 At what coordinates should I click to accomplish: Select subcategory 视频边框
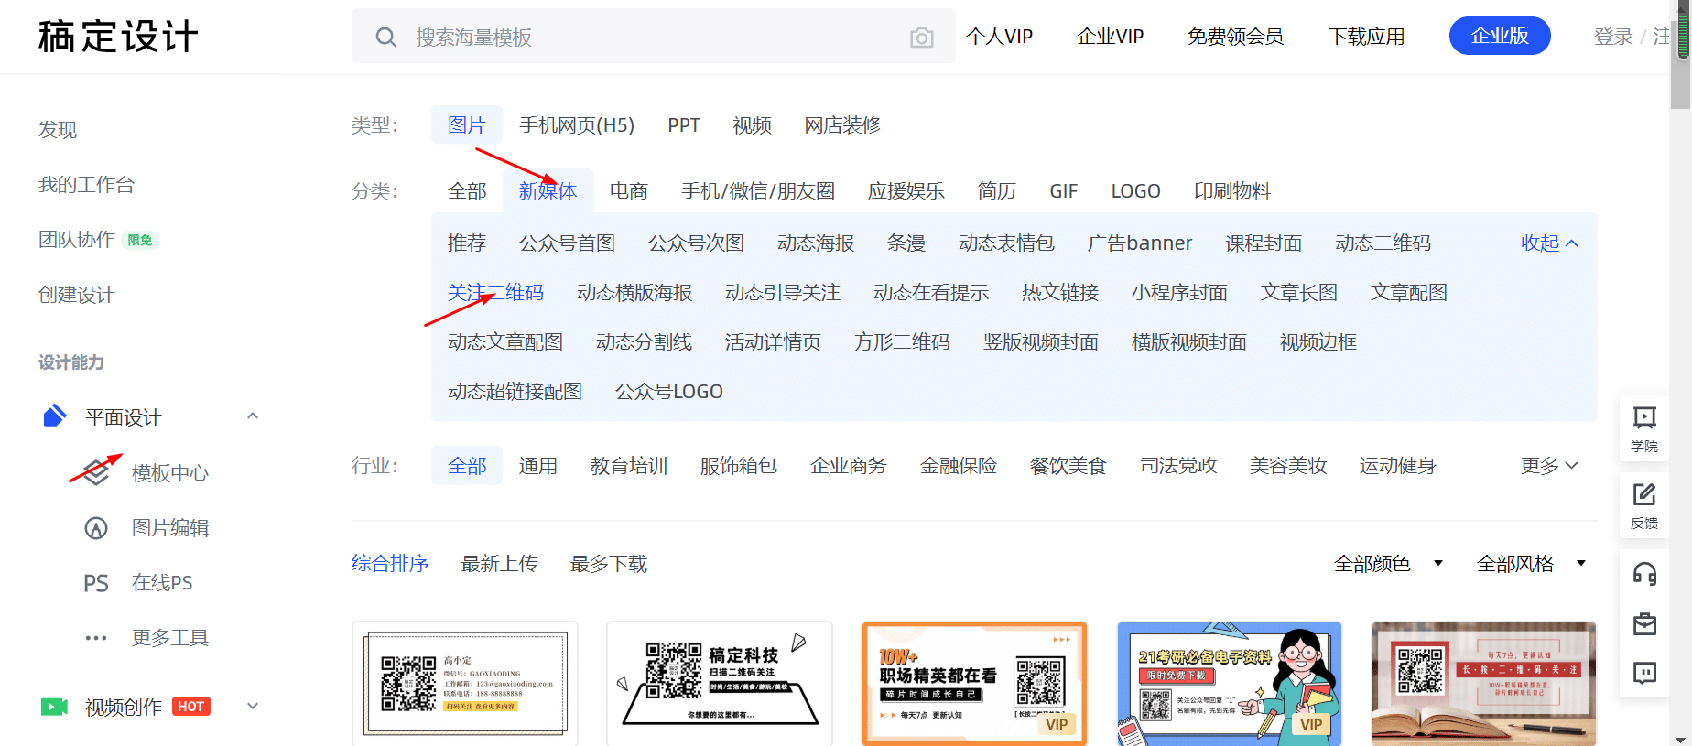(1318, 342)
